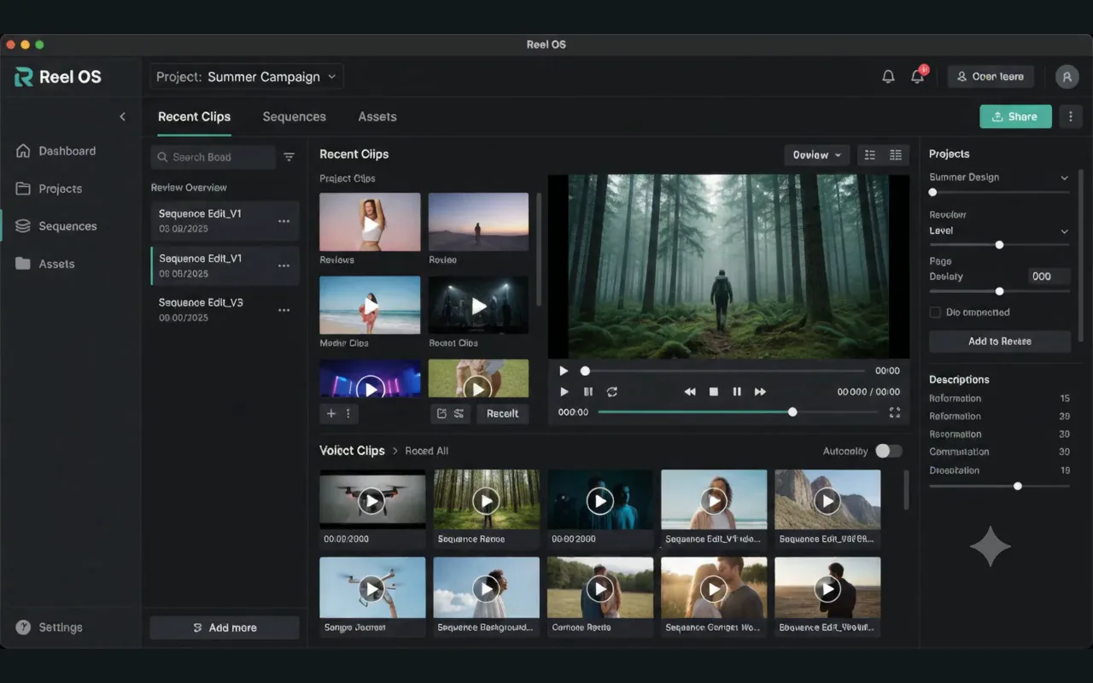Image resolution: width=1093 pixels, height=683 pixels.
Task: Click the Receilt button
Action: pyautogui.click(x=502, y=413)
